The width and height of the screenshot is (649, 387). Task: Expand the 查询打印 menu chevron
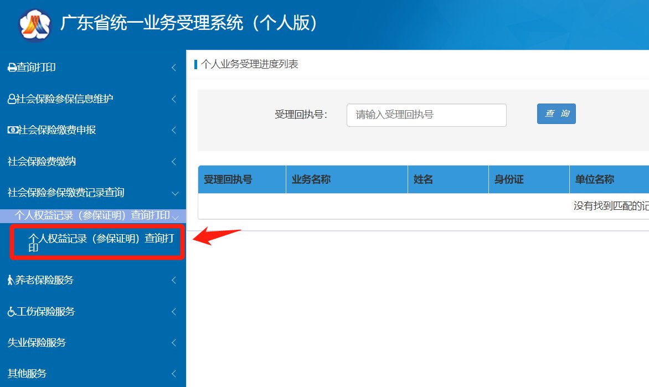click(x=174, y=68)
